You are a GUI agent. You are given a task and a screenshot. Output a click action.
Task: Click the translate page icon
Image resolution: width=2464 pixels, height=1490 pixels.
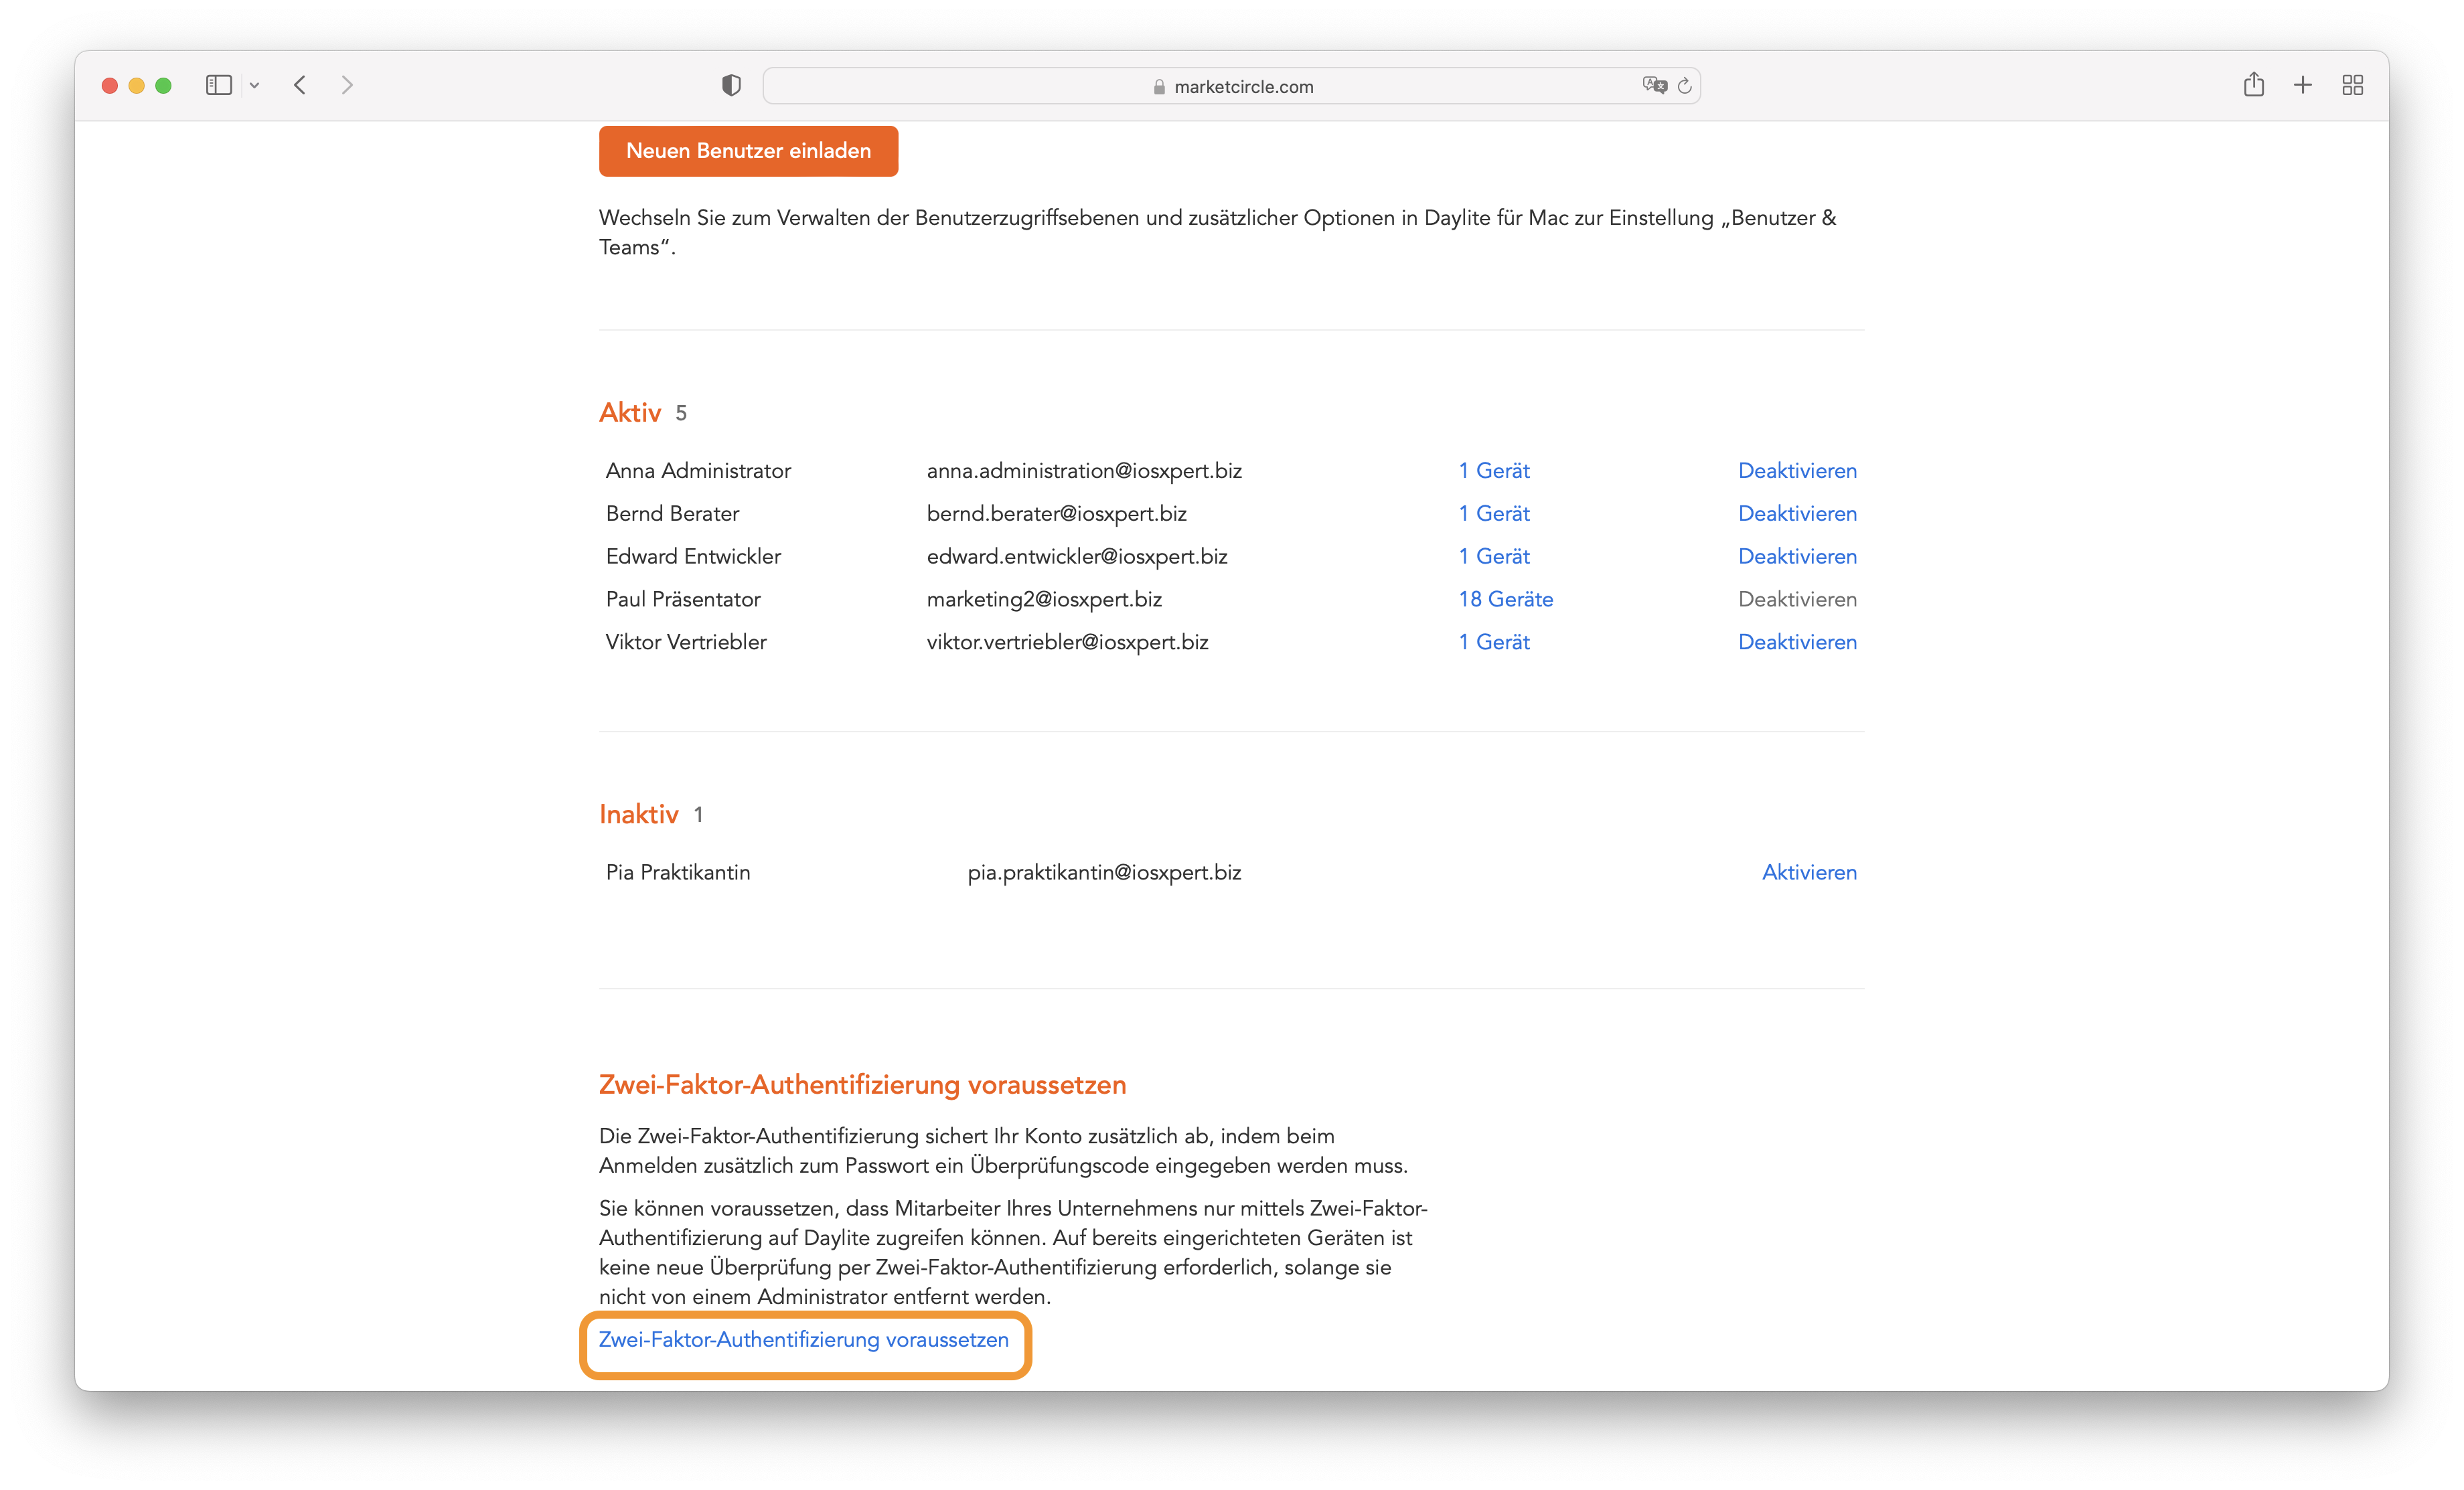(1654, 86)
